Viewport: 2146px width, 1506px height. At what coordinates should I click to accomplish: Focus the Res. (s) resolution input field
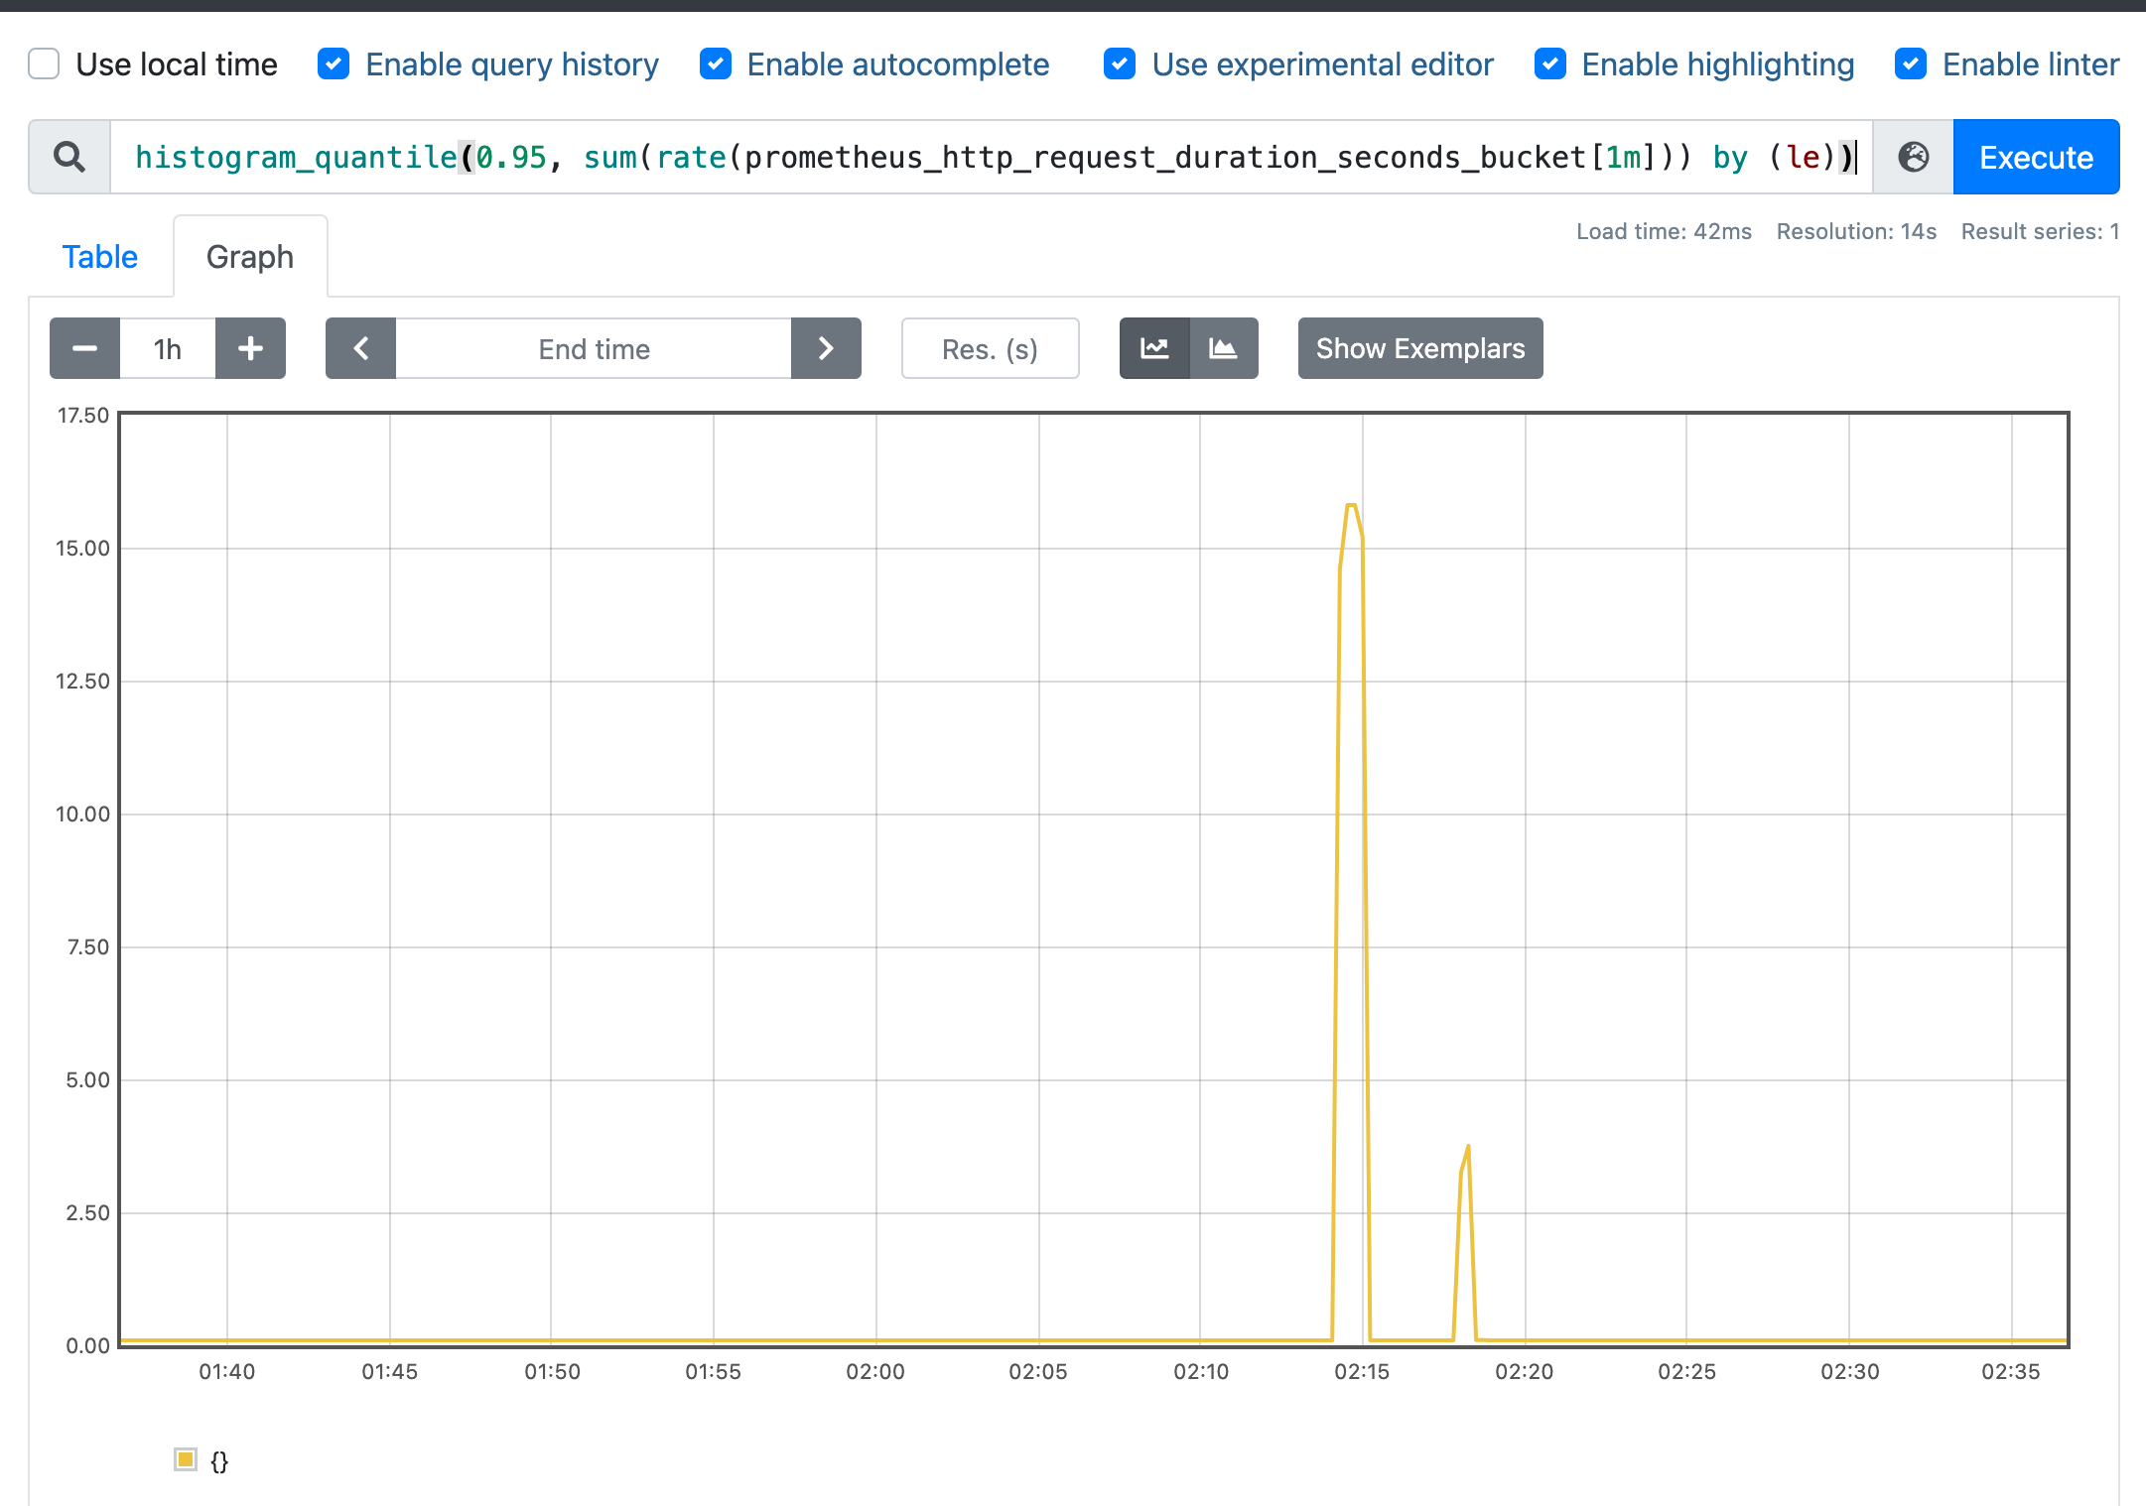click(990, 348)
